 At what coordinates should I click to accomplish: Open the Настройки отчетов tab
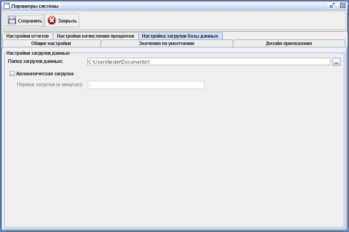coord(27,36)
